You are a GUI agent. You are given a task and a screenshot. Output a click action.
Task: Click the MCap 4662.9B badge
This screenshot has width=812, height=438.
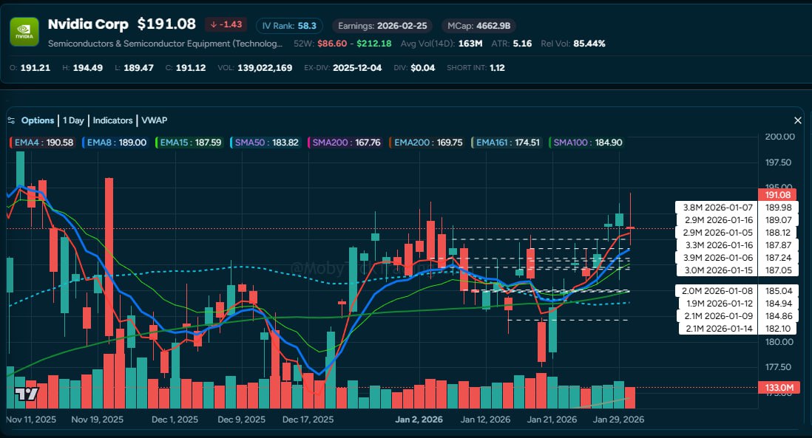pos(480,24)
